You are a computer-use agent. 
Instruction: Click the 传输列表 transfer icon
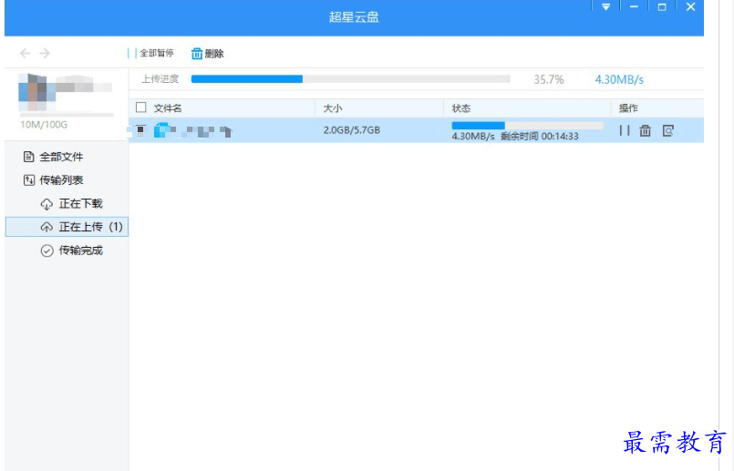28,180
